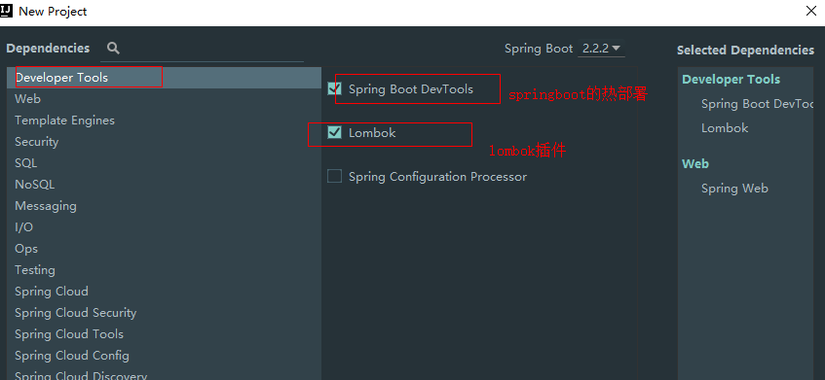
Task: Select the Template Engines category
Action: [164, 121]
